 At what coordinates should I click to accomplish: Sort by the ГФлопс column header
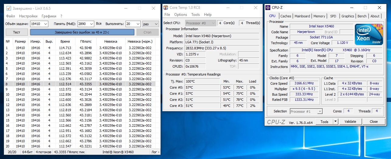point(85,41)
